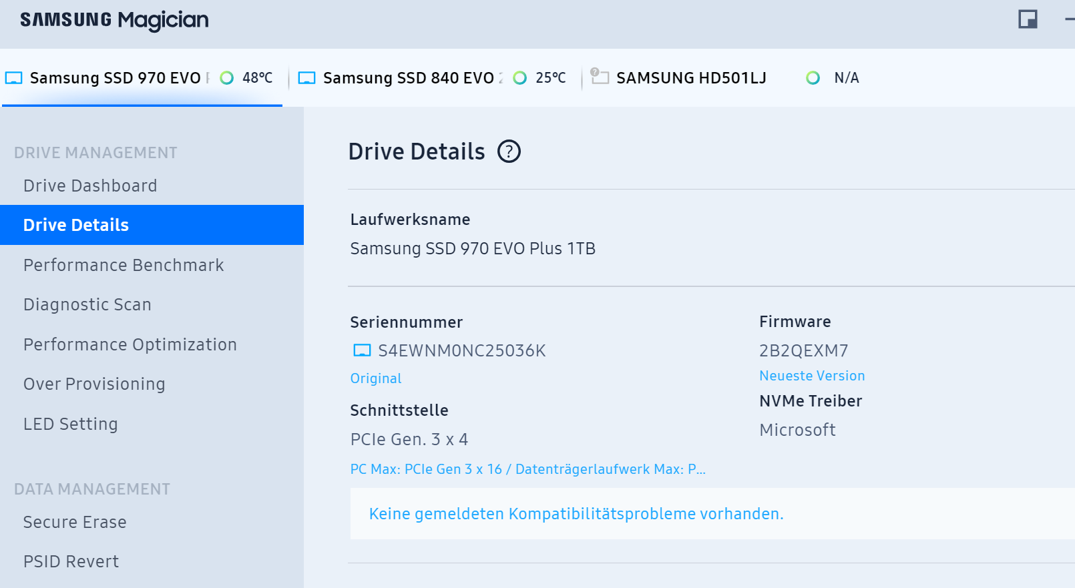The width and height of the screenshot is (1075, 588).
Task: Click the status ring next to N/A
Action: [813, 78]
